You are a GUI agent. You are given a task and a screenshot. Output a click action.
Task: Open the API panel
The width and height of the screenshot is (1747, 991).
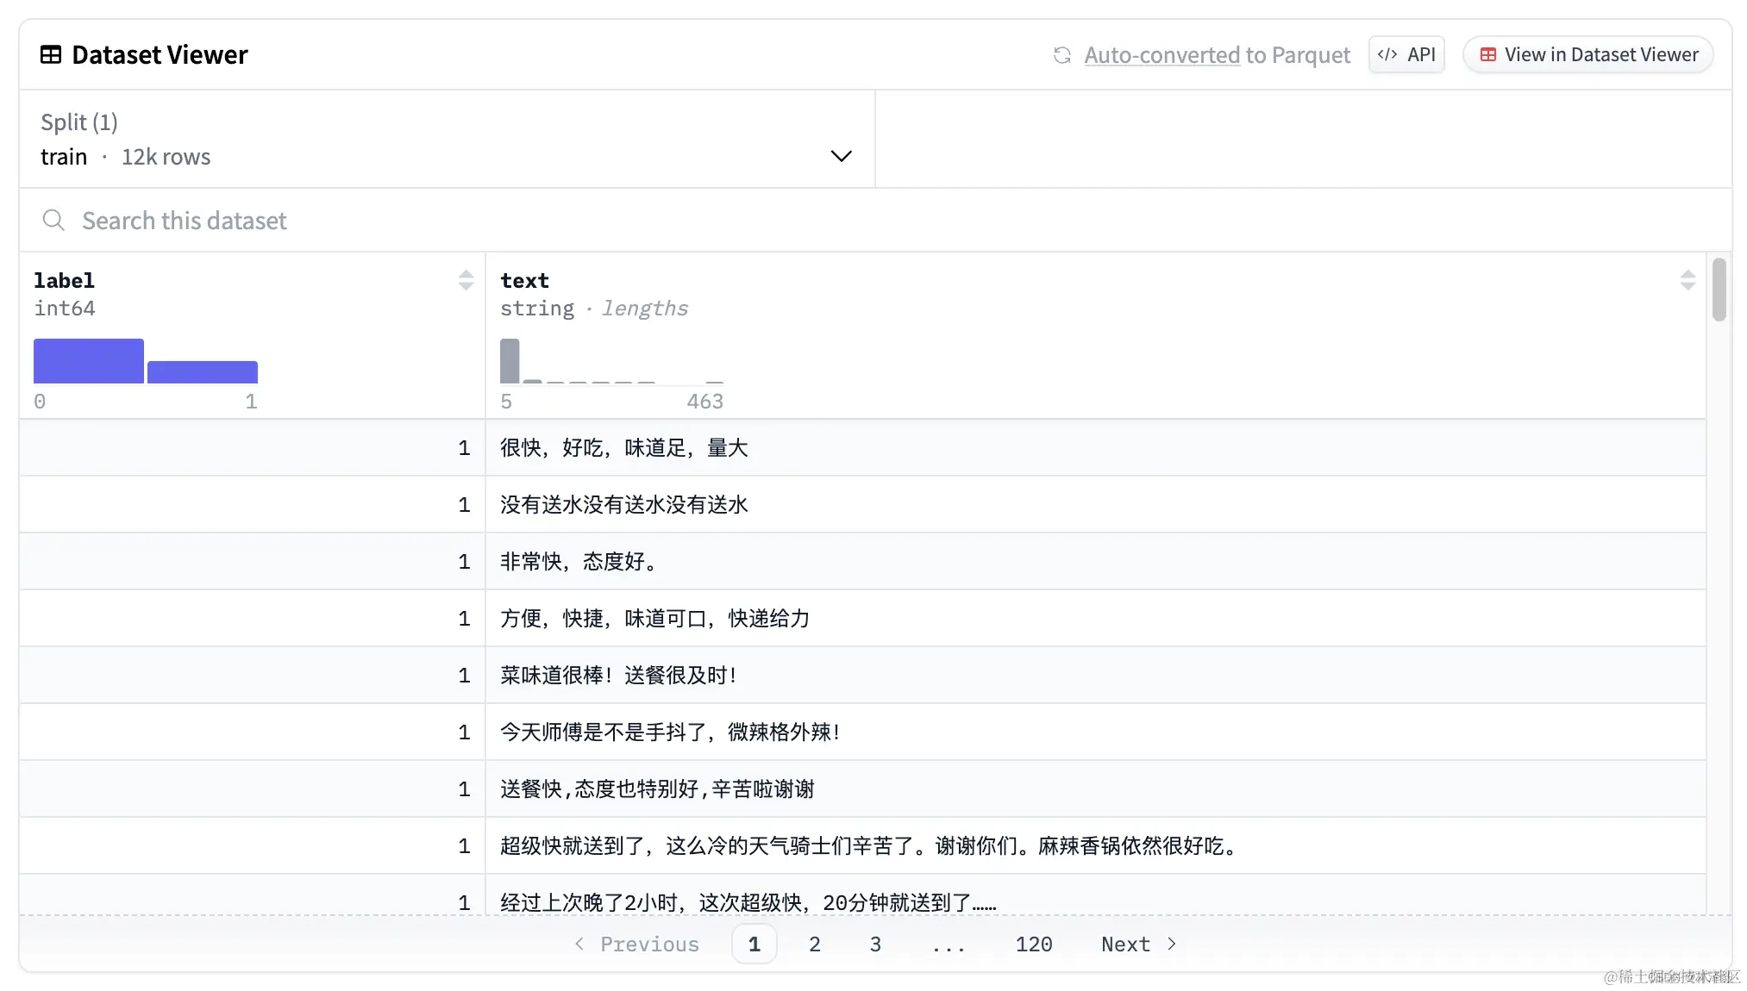1406,53
